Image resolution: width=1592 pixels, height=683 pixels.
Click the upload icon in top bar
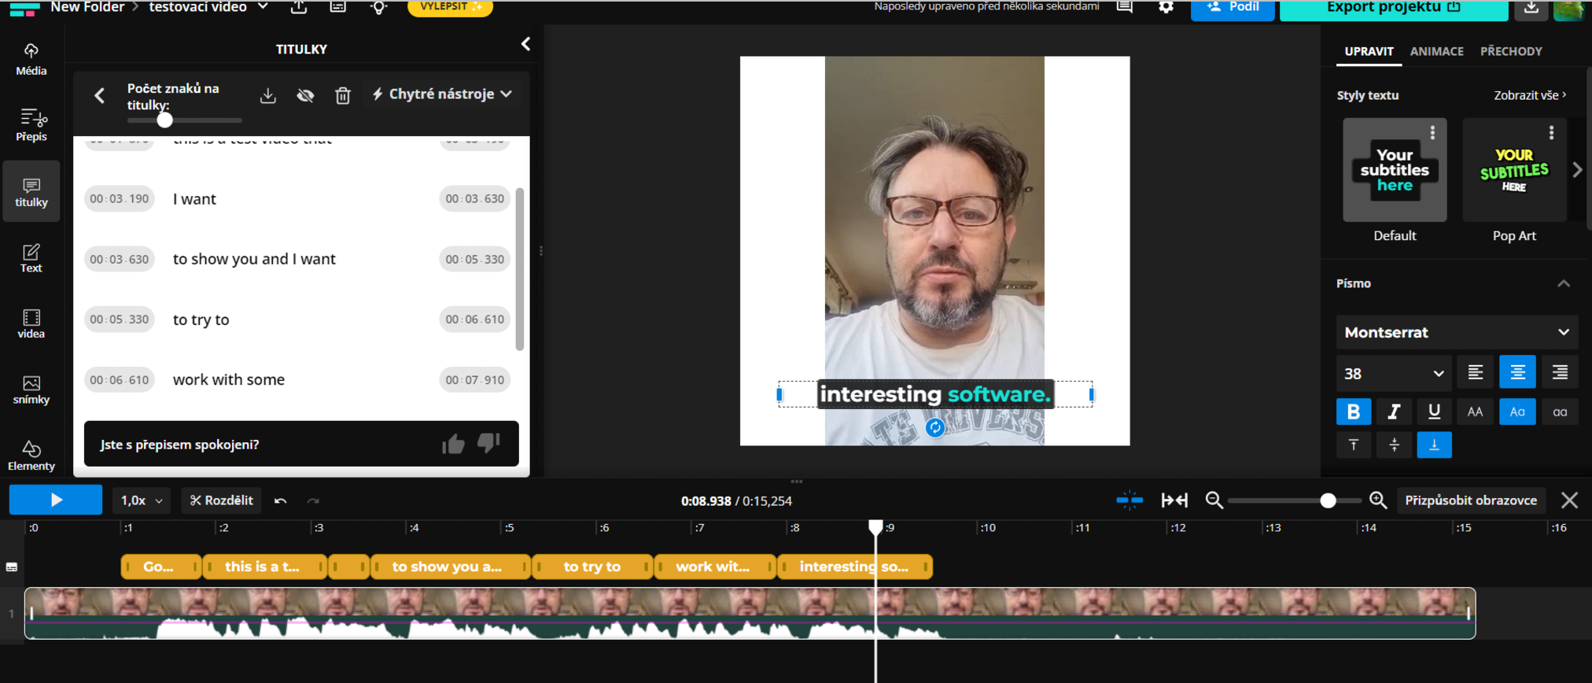[298, 7]
